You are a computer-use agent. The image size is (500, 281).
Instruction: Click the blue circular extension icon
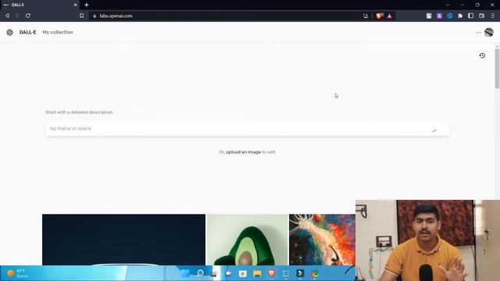450,16
